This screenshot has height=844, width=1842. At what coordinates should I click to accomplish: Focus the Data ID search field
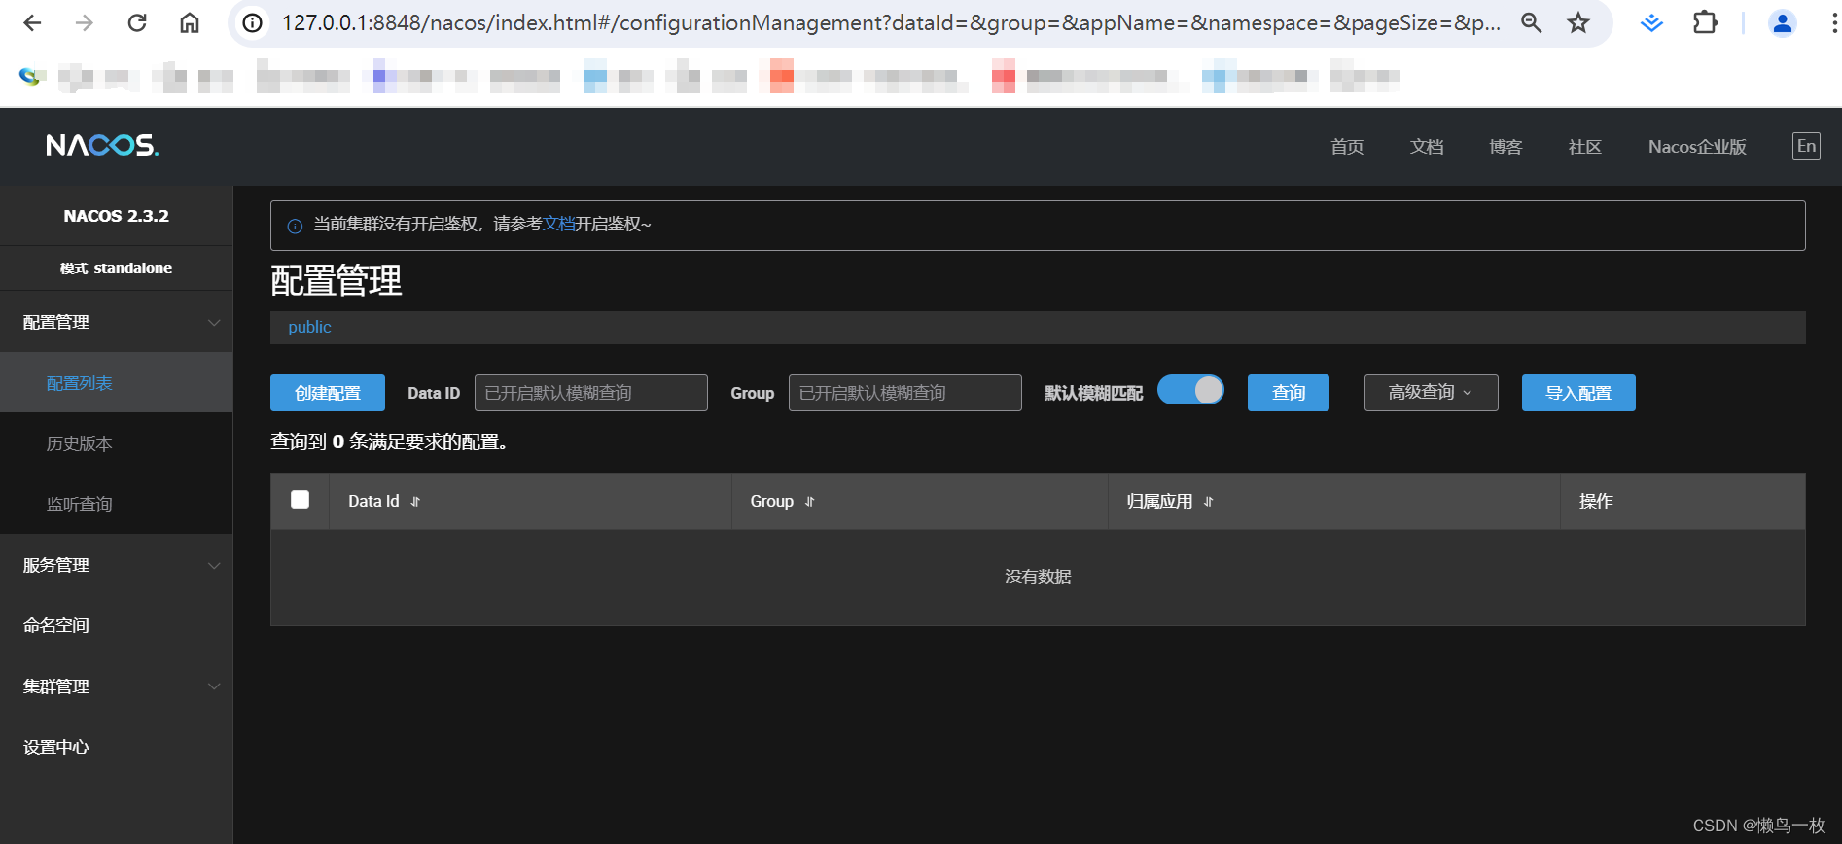point(591,393)
